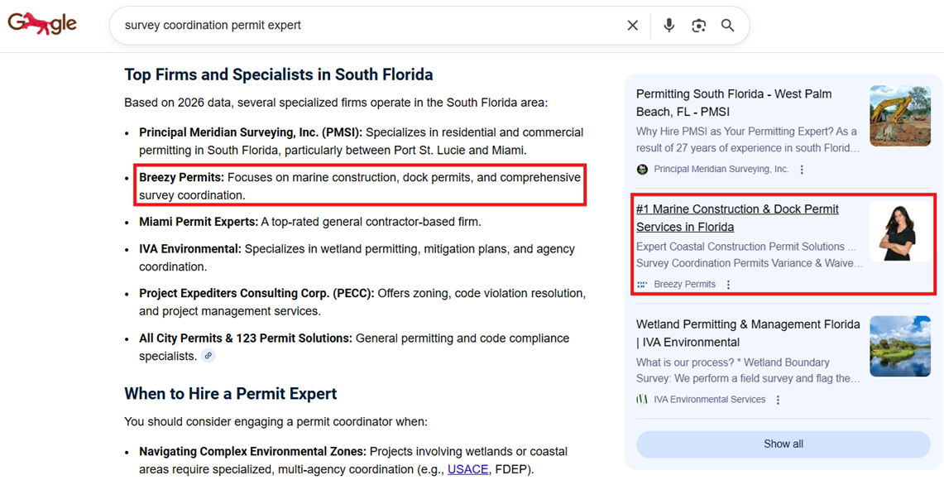Screen dimensions: 944x480
Task: Clear the search query with the X icon
Action: coord(632,26)
